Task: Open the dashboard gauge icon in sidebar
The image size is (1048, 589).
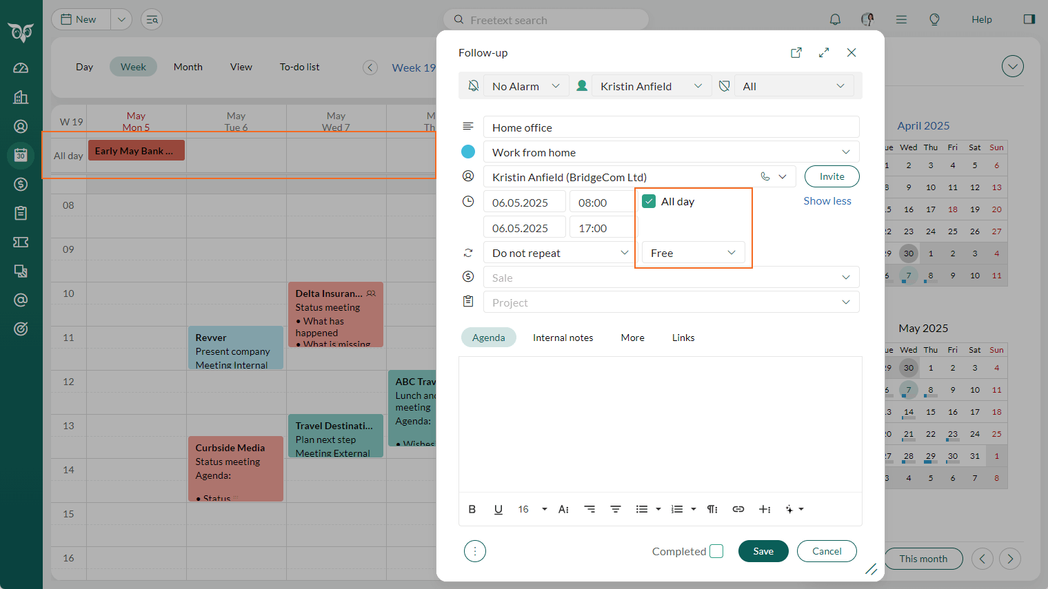Action: coord(21,68)
